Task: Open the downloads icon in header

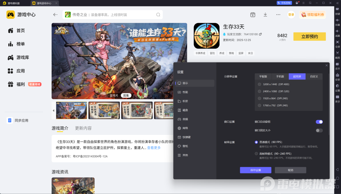Action: 265,15
